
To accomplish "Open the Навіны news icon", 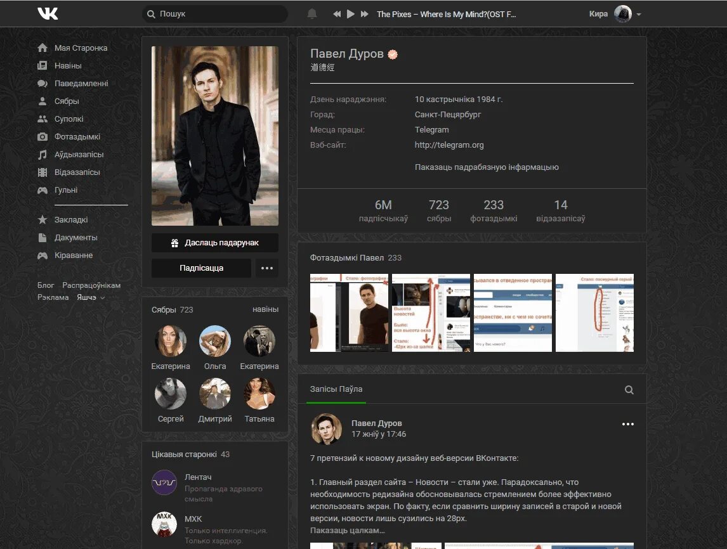I will 43,65.
